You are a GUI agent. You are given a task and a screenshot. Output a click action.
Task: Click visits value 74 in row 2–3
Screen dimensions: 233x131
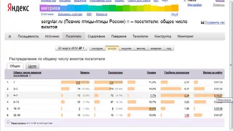(x=79, y=89)
